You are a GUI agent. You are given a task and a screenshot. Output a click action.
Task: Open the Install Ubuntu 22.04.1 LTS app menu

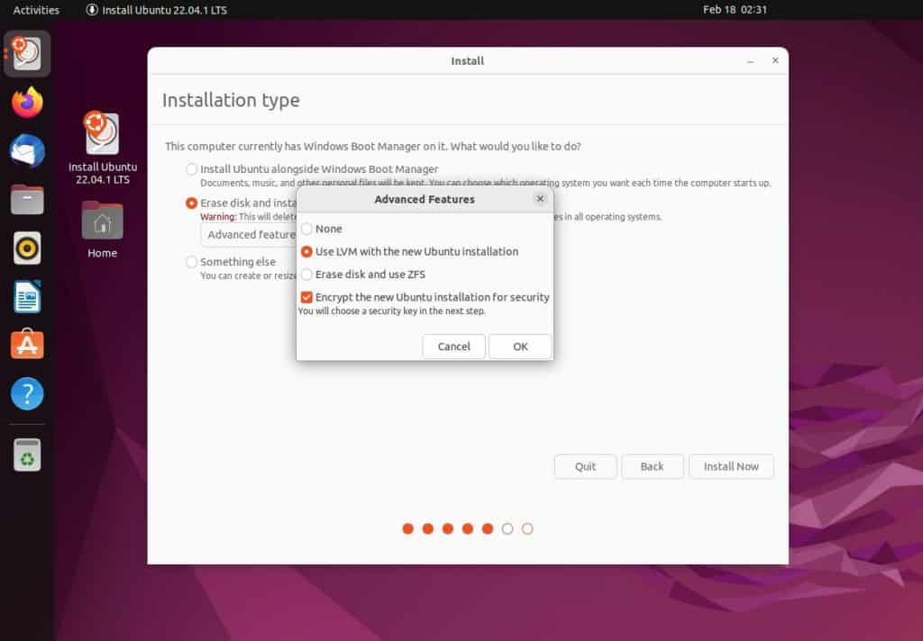click(x=157, y=10)
